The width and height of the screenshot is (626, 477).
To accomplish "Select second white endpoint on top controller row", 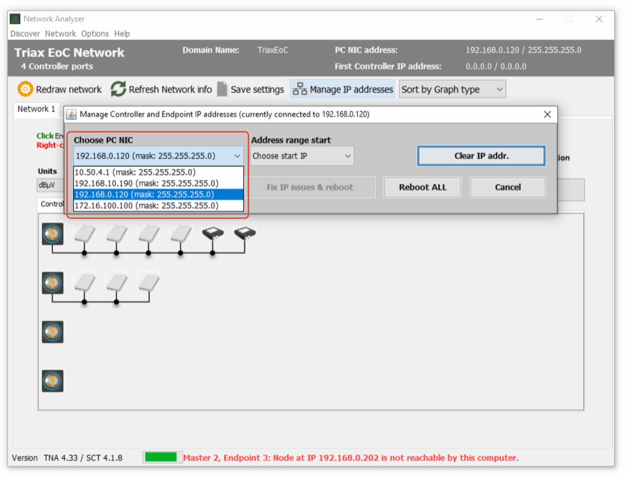I will pos(116,233).
